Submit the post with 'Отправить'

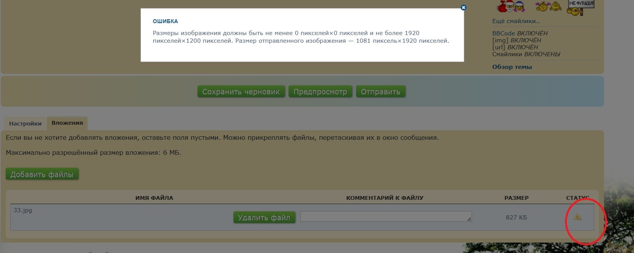(380, 92)
